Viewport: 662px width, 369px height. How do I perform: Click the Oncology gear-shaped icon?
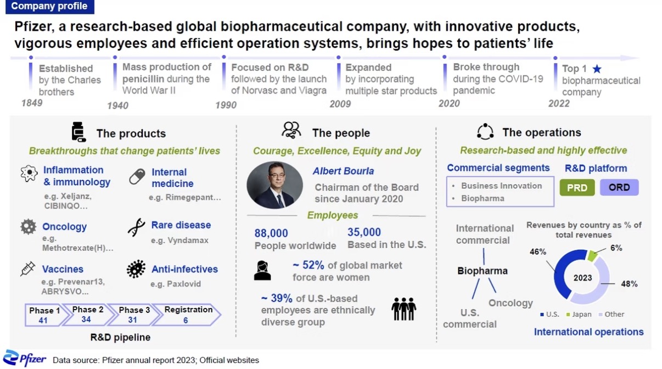point(28,227)
